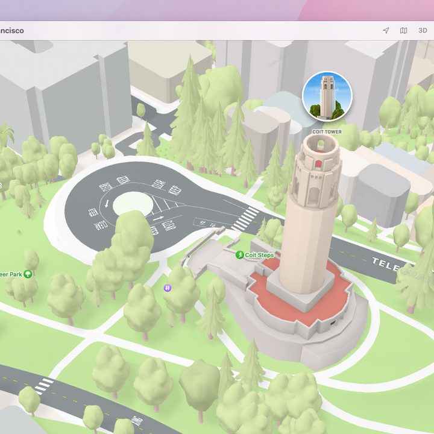Click the current location arrow icon
The image size is (434, 434).
[386, 31]
